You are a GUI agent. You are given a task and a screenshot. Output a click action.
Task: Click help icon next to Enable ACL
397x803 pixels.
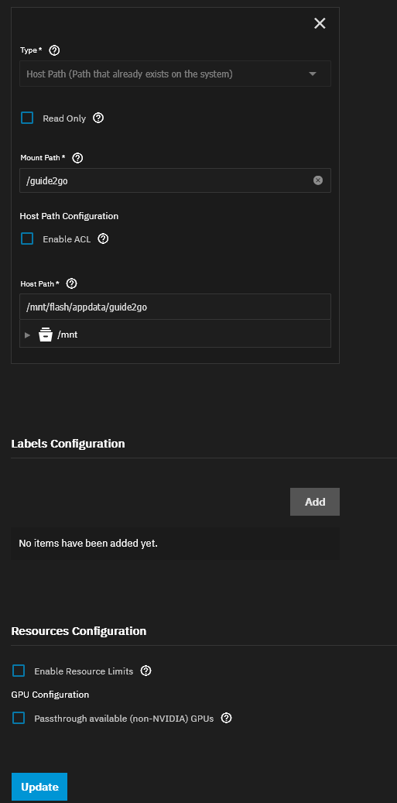[103, 238]
